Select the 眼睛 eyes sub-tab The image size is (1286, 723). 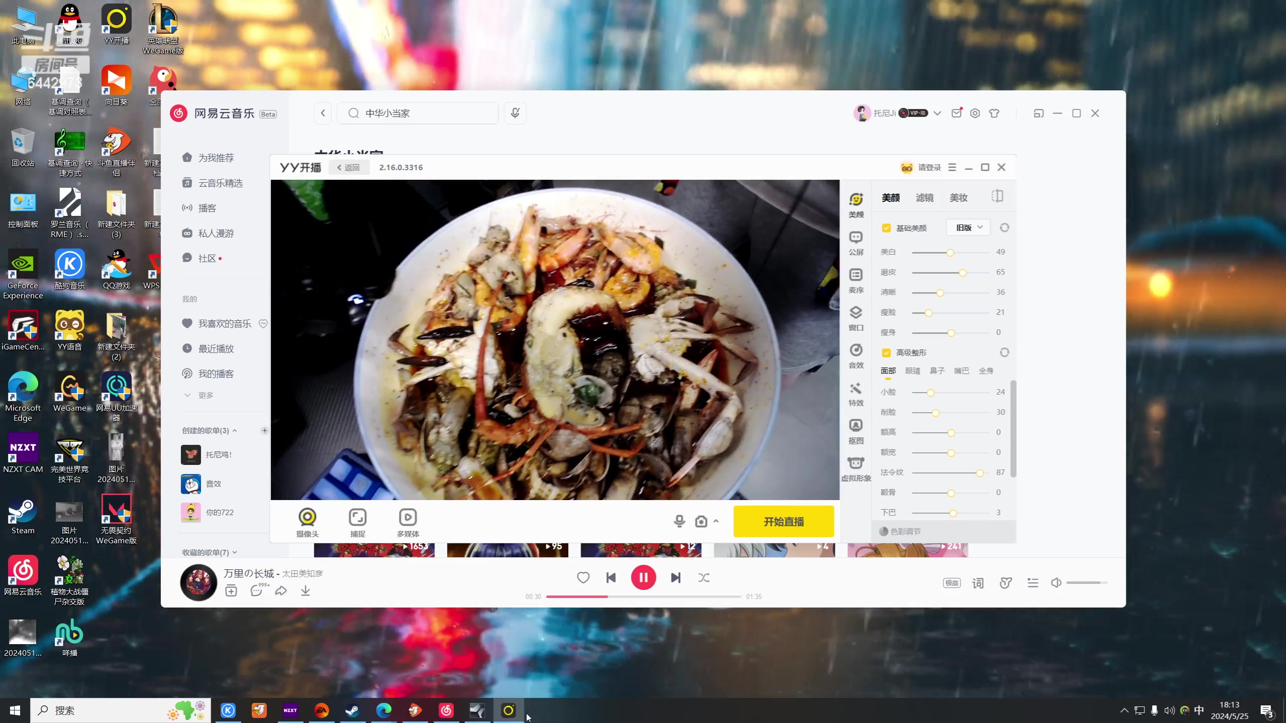click(x=912, y=371)
